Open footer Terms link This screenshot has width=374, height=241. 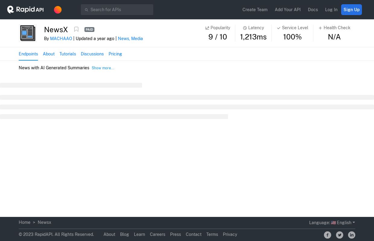pos(212,234)
